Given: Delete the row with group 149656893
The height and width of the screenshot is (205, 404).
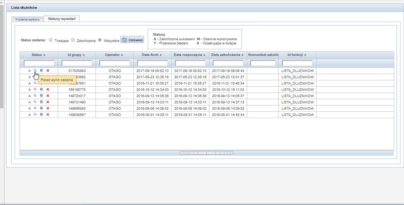Looking at the screenshot, I should tap(48, 108).
